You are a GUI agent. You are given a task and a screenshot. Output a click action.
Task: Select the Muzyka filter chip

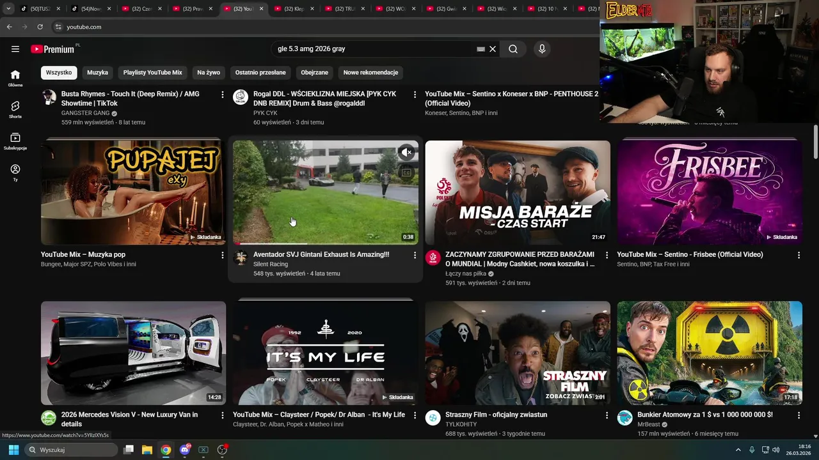(x=97, y=73)
